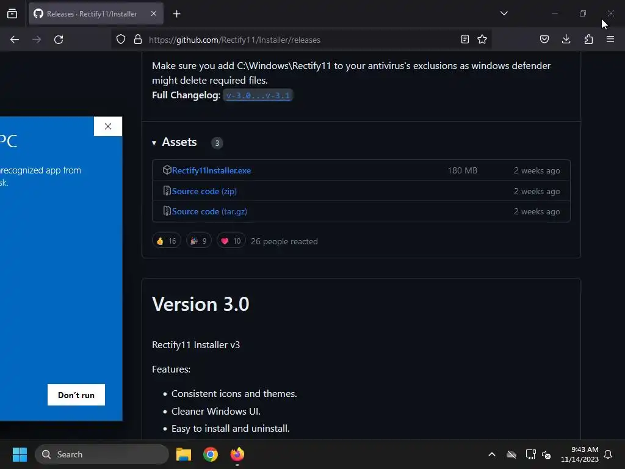Open the list all tabs dropdown

504,13
